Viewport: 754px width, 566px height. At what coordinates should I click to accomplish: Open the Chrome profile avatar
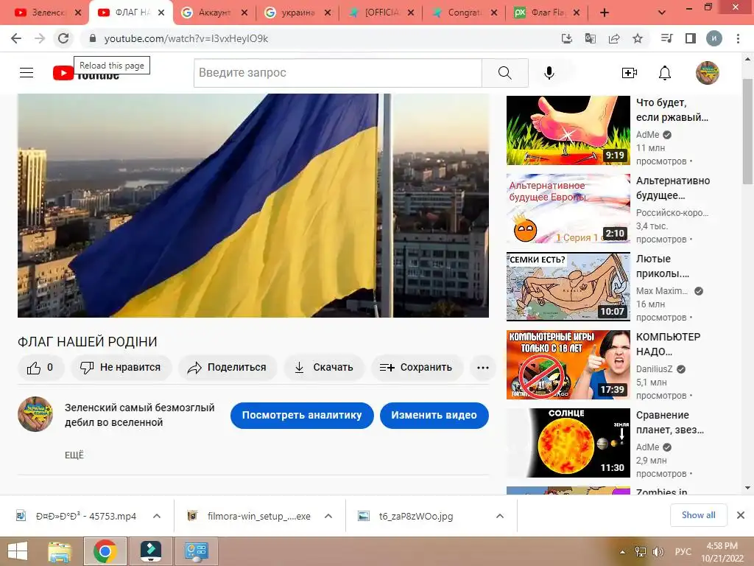click(714, 38)
